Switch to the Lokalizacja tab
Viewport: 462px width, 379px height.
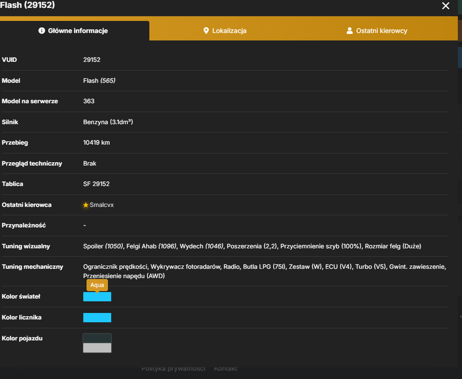225,31
